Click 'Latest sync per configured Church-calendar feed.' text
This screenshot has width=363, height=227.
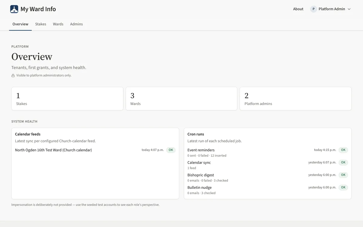pos(55,141)
